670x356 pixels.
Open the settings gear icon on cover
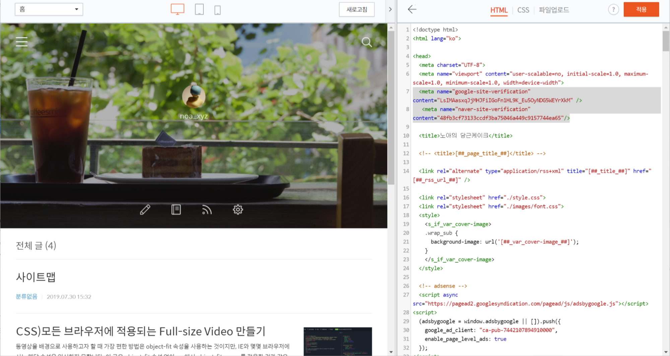coord(238,210)
